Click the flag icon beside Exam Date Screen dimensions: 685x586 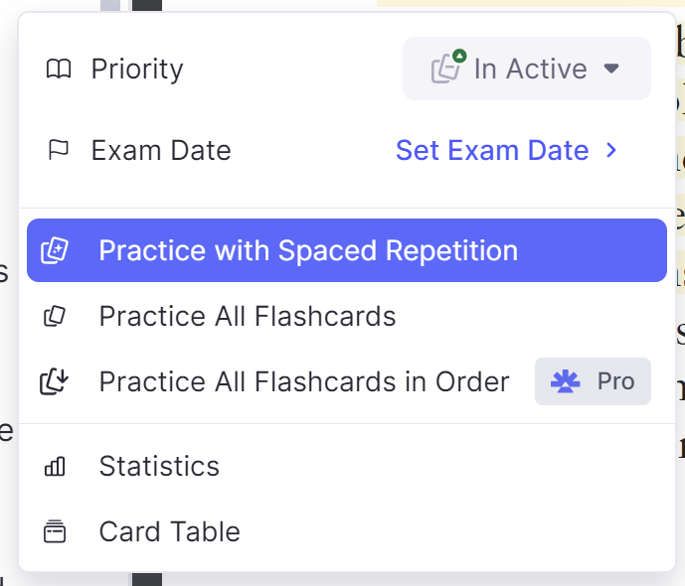59,150
